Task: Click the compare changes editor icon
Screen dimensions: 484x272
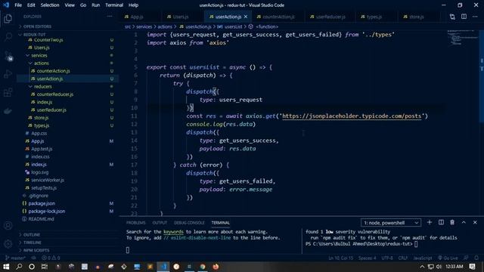Action: click(x=452, y=17)
